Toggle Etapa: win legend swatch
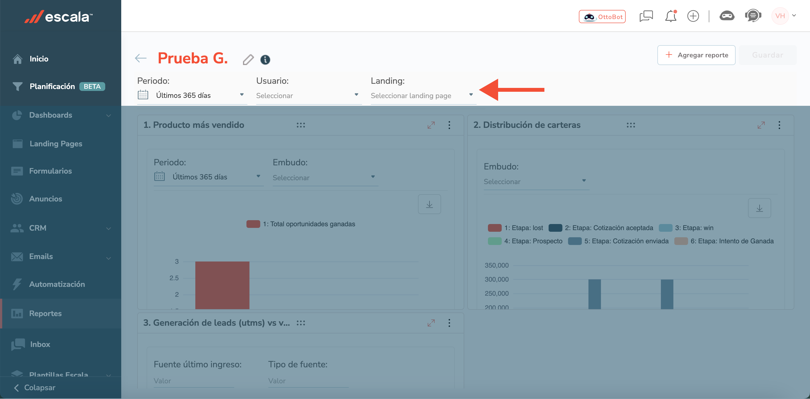This screenshot has height=399, width=810. click(x=665, y=228)
